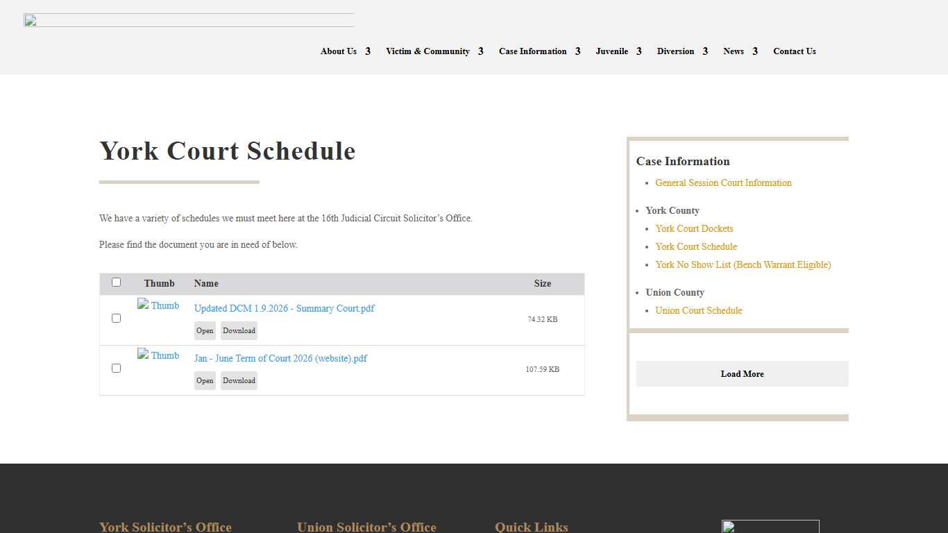948x533 pixels.
Task: Click the Thumb icon for Jan-June Term PDF
Action: 158,355
